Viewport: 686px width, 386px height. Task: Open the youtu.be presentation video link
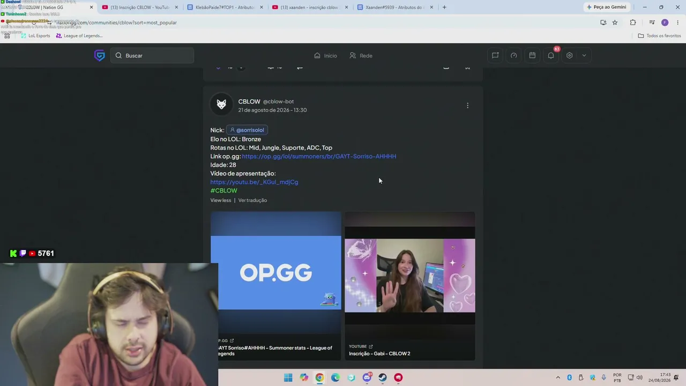(x=254, y=182)
